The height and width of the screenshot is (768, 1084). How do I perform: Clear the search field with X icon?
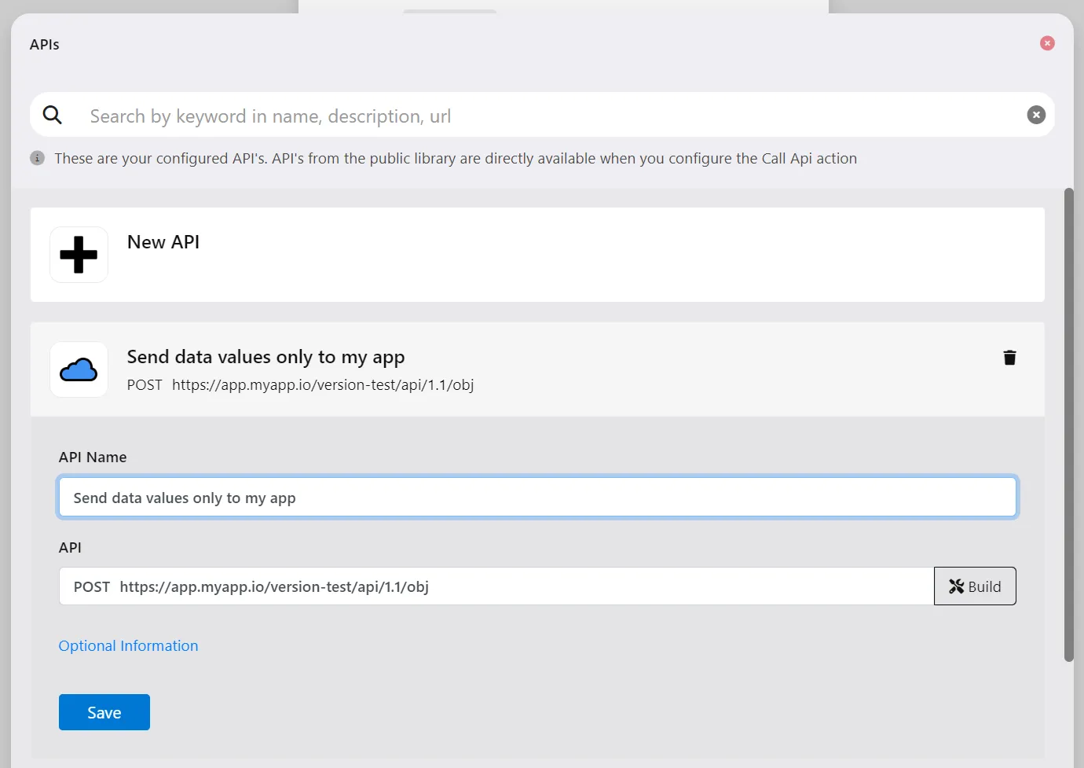coord(1036,115)
